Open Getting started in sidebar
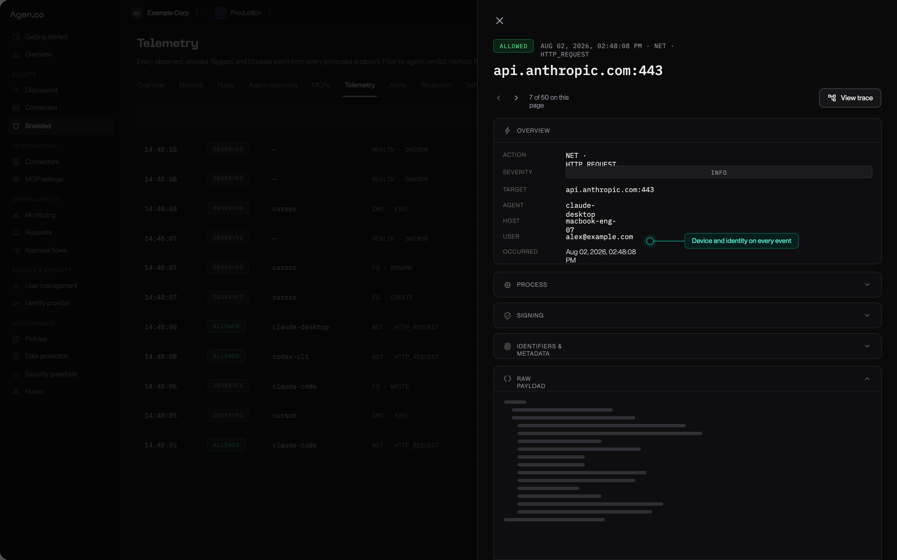This screenshot has height=560, width=897. [x=46, y=37]
